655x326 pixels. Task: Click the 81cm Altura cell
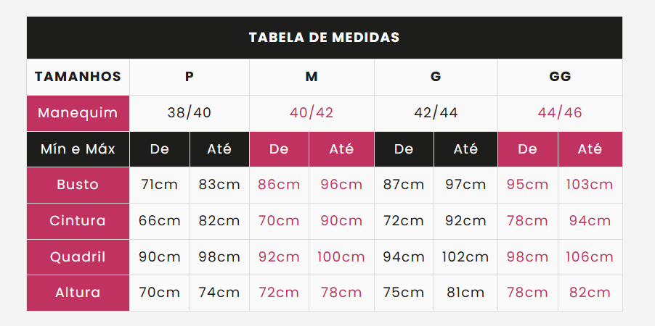465,293
